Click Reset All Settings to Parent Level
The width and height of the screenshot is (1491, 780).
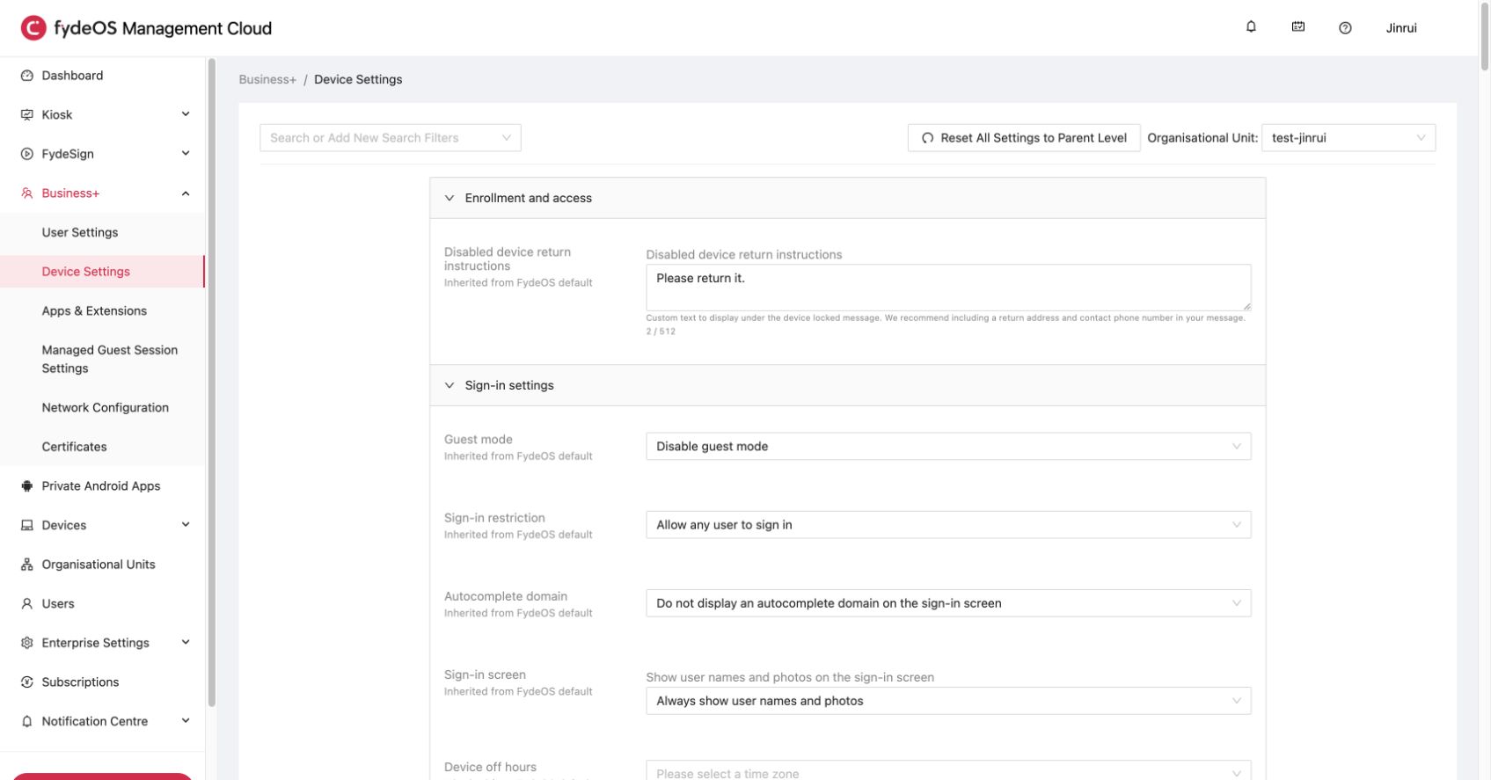pos(1024,138)
